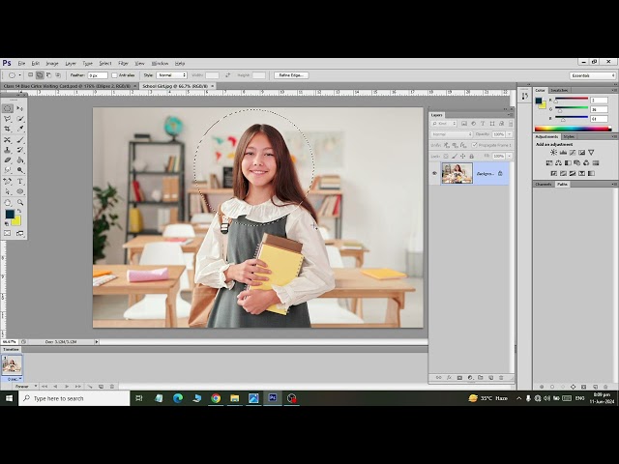Select the Paint Bucket tool

tap(20, 160)
